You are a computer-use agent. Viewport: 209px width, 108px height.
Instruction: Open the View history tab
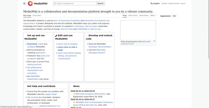point(144,15)
